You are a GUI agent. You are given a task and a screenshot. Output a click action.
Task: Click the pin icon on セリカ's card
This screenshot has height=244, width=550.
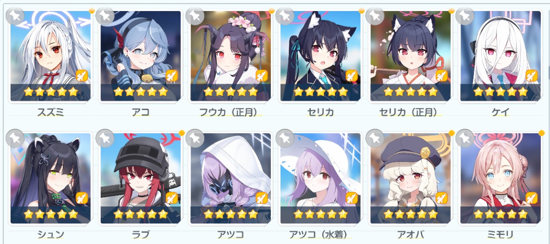[285, 16]
